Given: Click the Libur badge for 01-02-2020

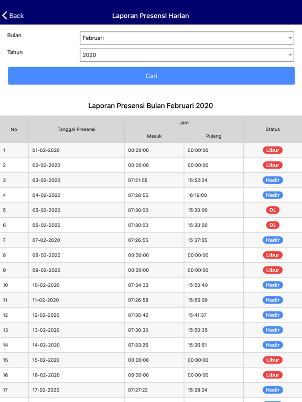Looking at the screenshot, I should [x=273, y=150].
